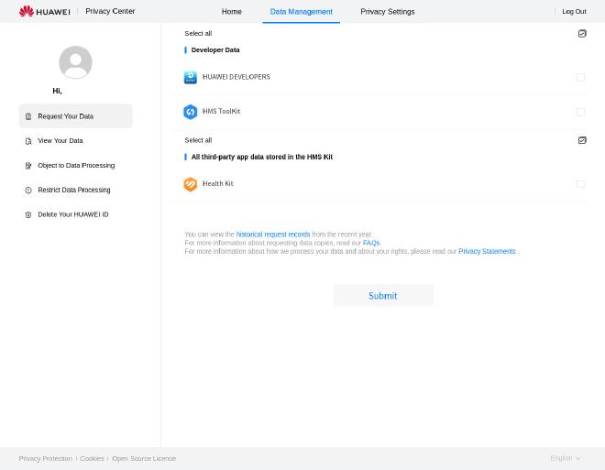This screenshot has width=605, height=470.
Task: Select Delete Your HUAWEI ID in sidebar
Action: (75, 214)
